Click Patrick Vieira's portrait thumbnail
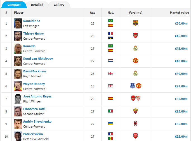The height and width of the screenshot is (141, 191). [x=18, y=136]
